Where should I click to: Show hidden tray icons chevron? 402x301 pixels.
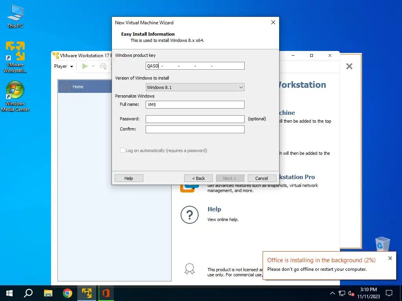[332, 293]
